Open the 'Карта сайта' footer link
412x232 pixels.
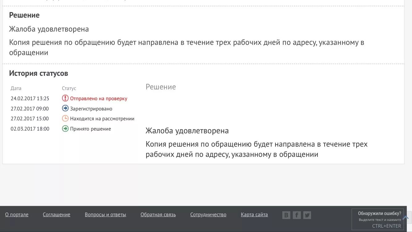(254, 214)
